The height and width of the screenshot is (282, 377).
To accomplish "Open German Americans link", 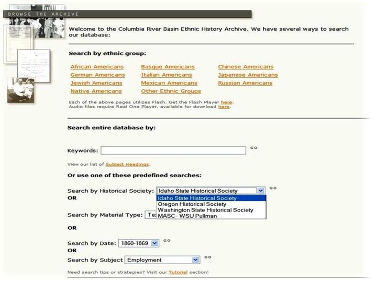I will click(x=97, y=75).
